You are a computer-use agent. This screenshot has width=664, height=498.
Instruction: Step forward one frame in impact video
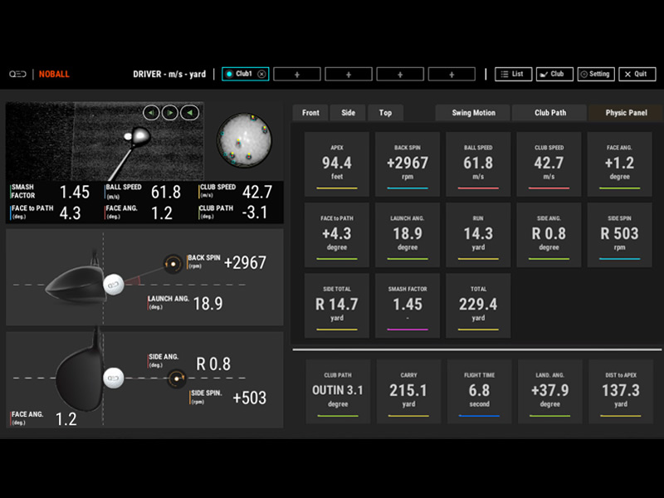pyautogui.click(x=170, y=113)
